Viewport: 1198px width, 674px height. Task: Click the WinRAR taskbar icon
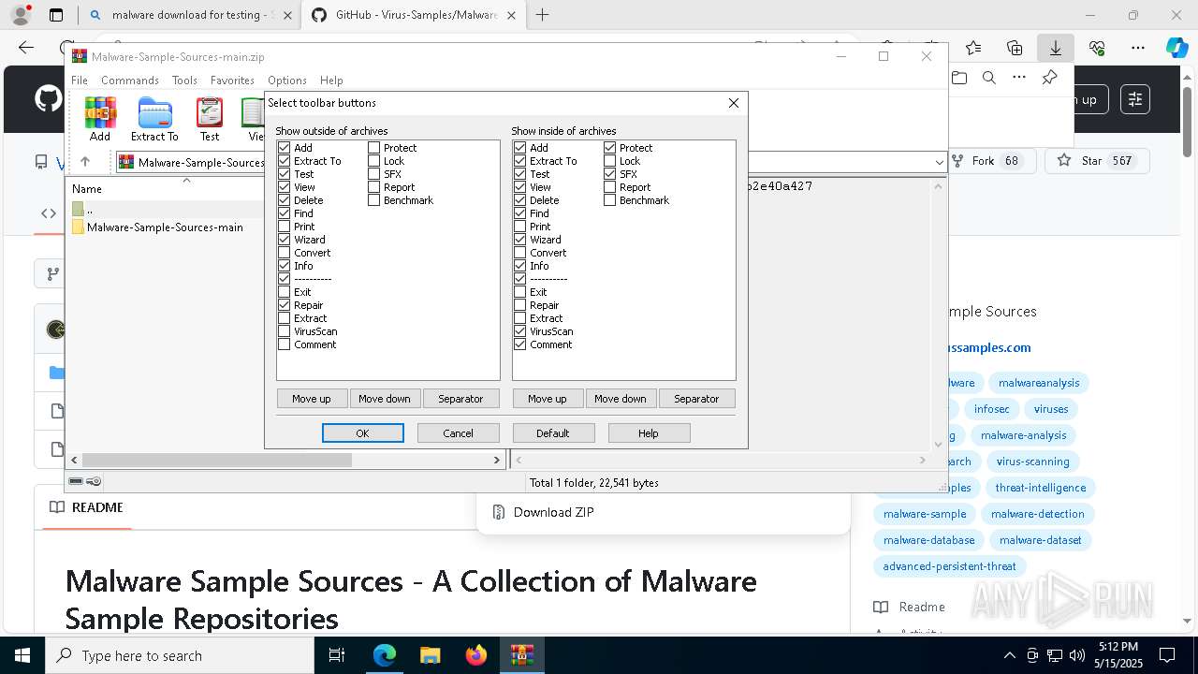521,655
